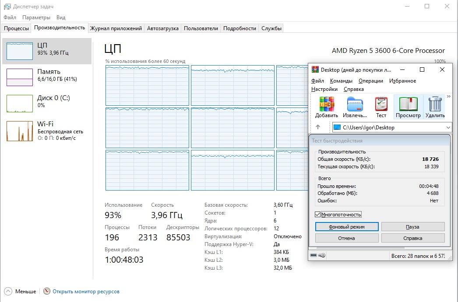Open WinRAR Файл menu
458x302 pixels.
317,81
